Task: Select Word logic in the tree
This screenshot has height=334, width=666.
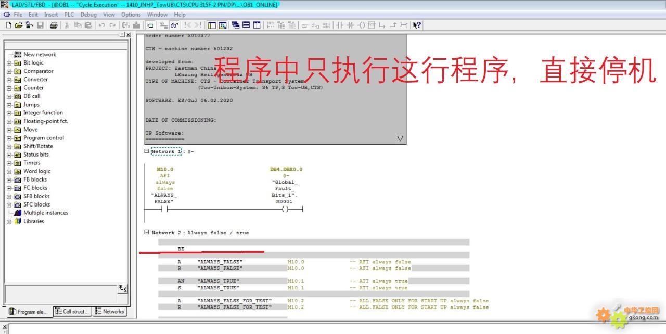Action: [x=37, y=171]
